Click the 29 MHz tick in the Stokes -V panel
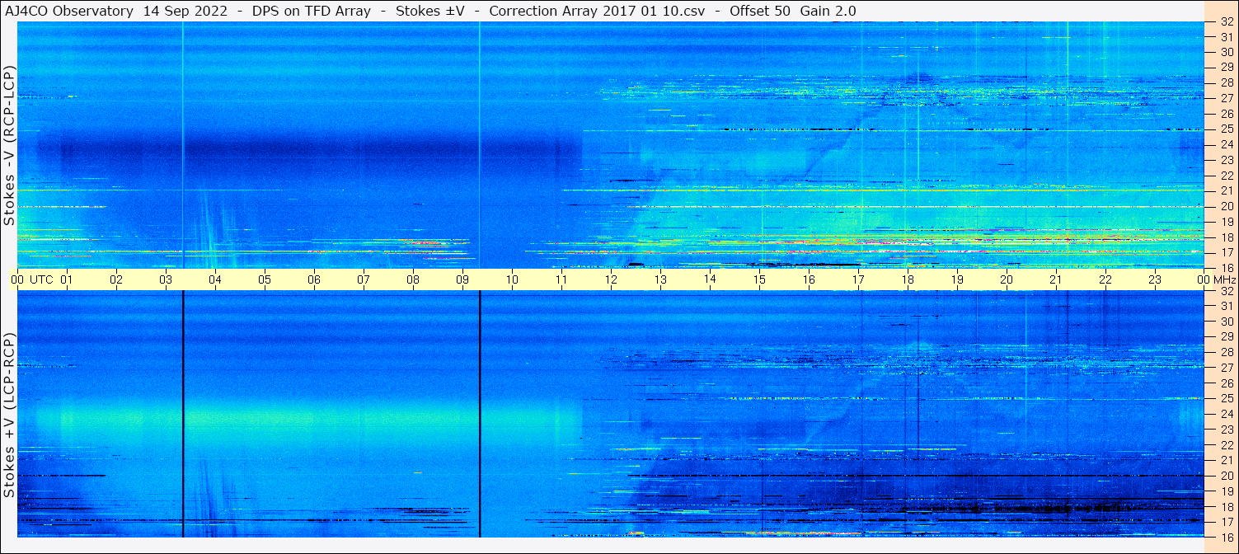The image size is (1239, 554). [x=1226, y=67]
